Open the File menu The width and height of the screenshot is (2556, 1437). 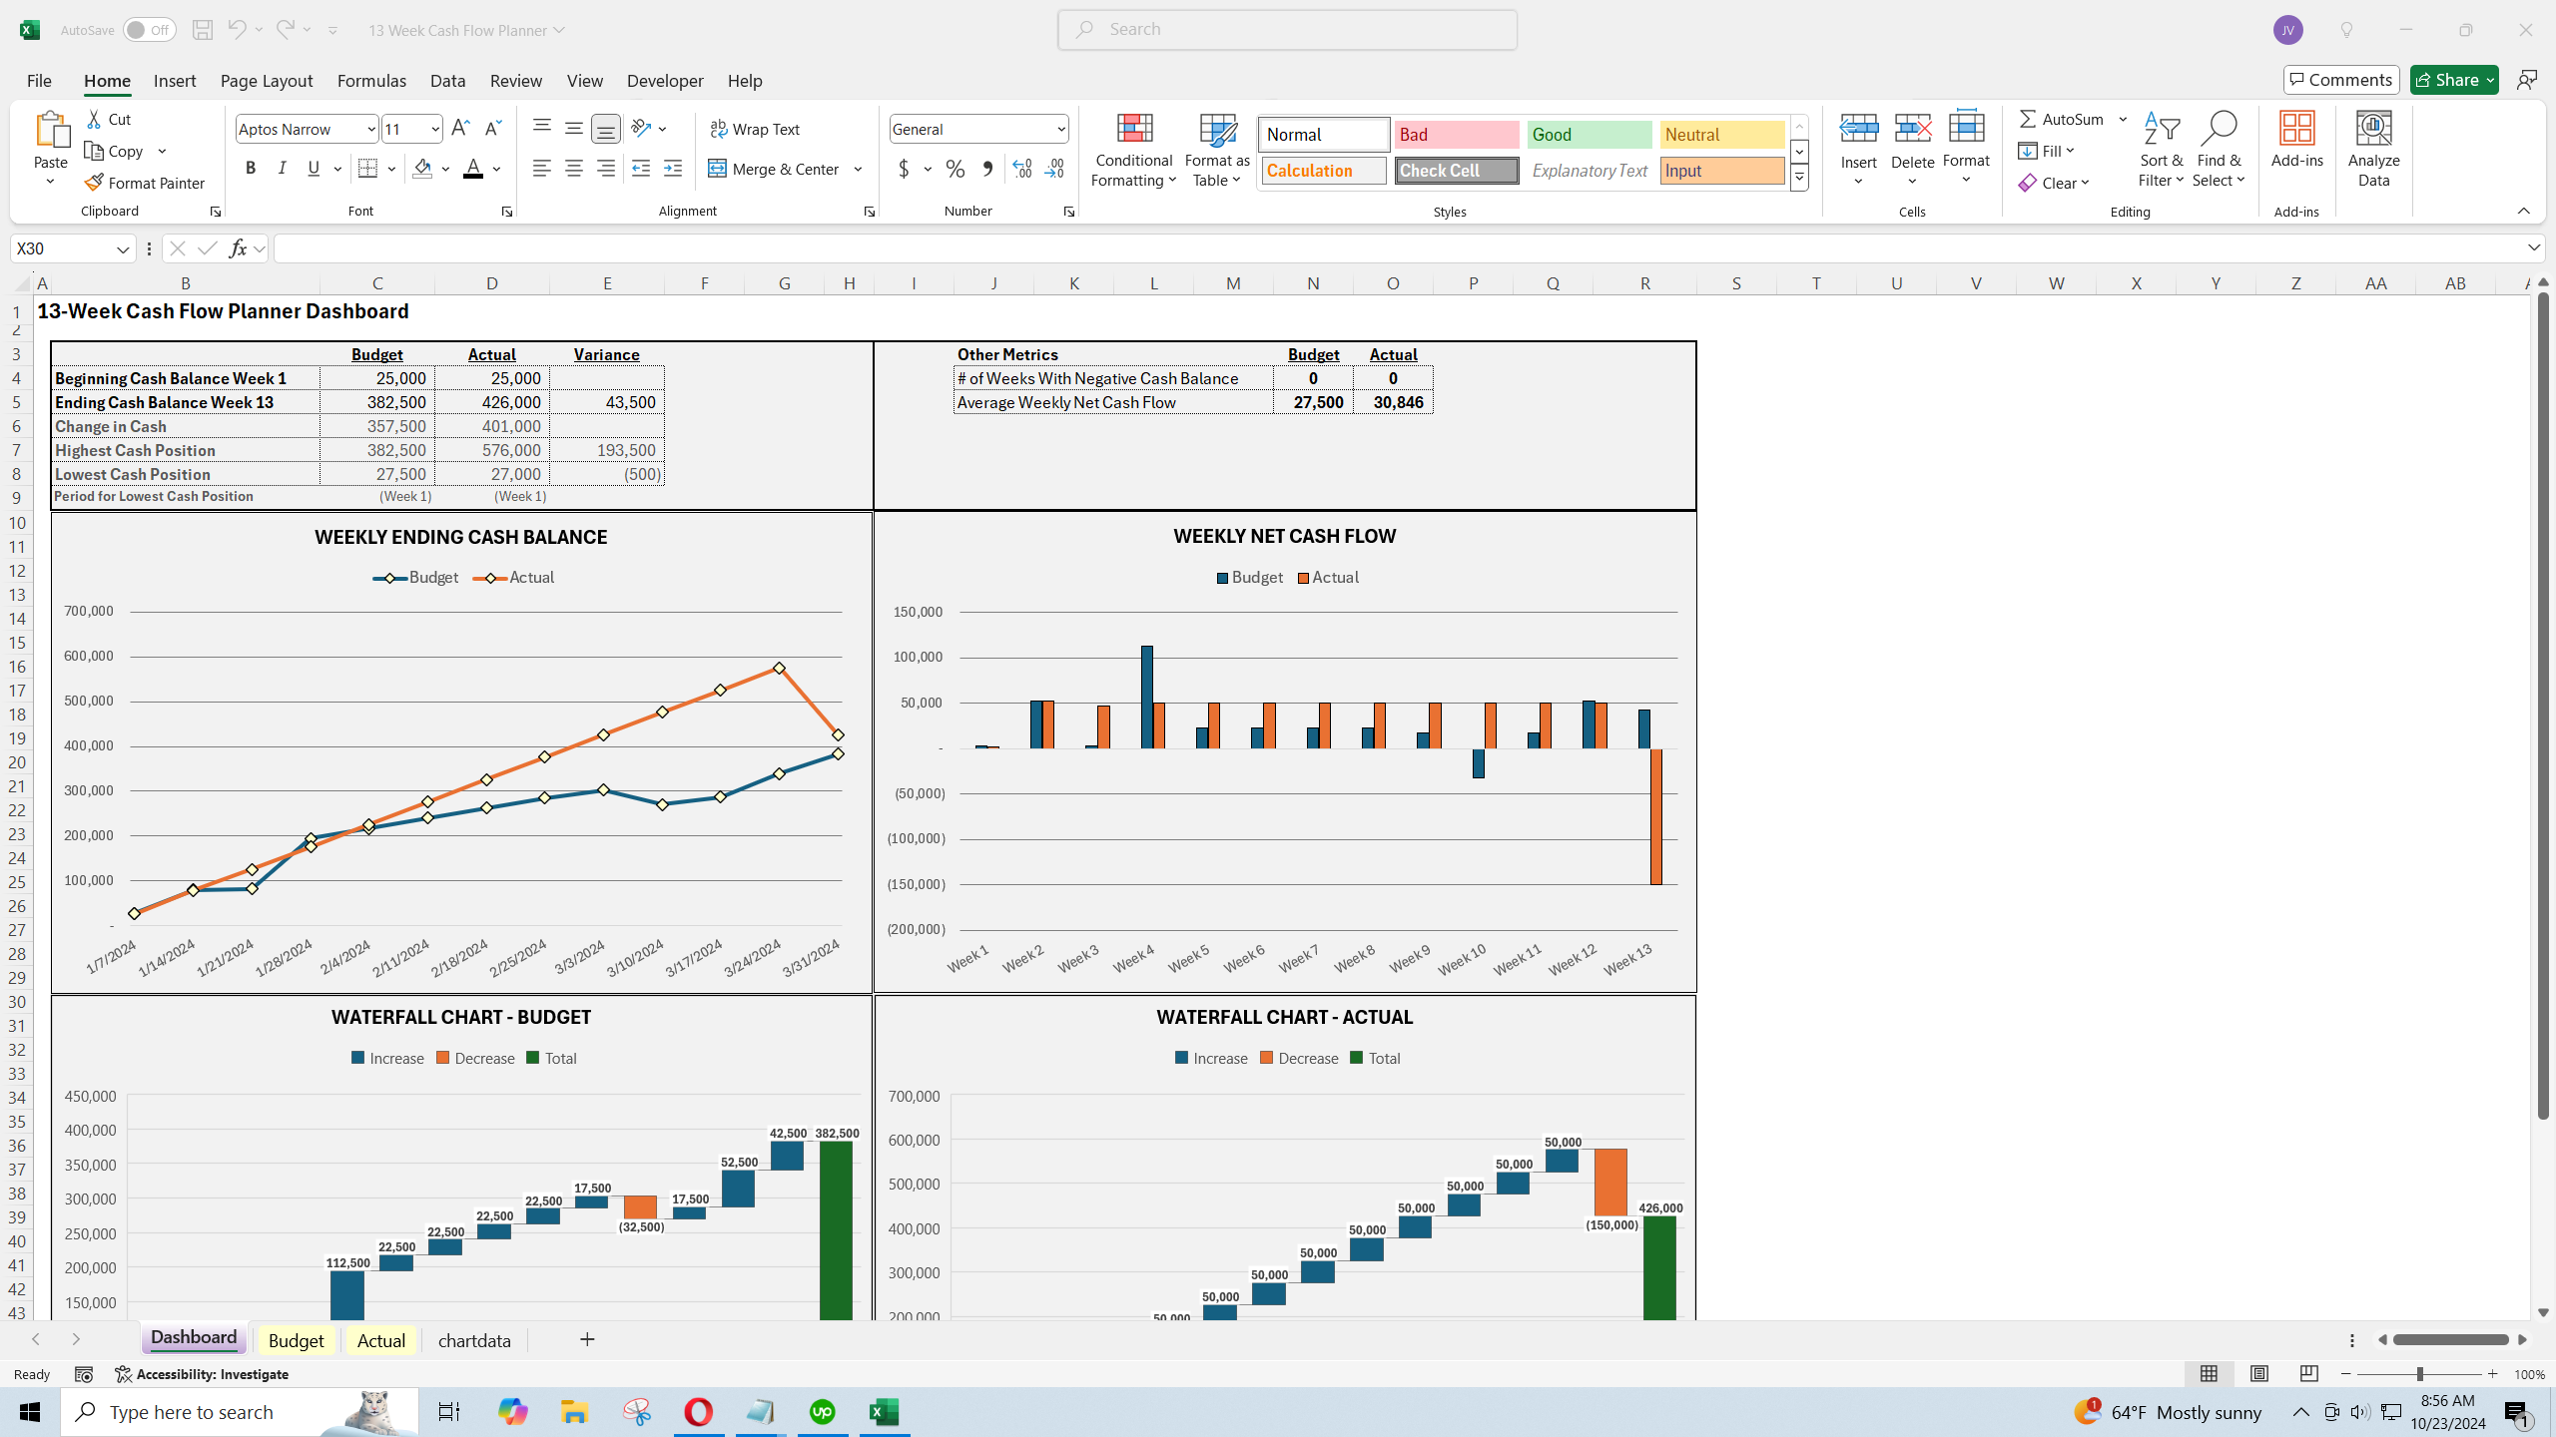click(x=39, y=81)
